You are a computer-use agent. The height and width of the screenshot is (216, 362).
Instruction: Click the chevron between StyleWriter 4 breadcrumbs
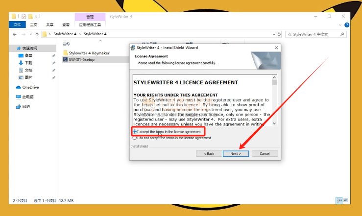[x=80, y=34]
